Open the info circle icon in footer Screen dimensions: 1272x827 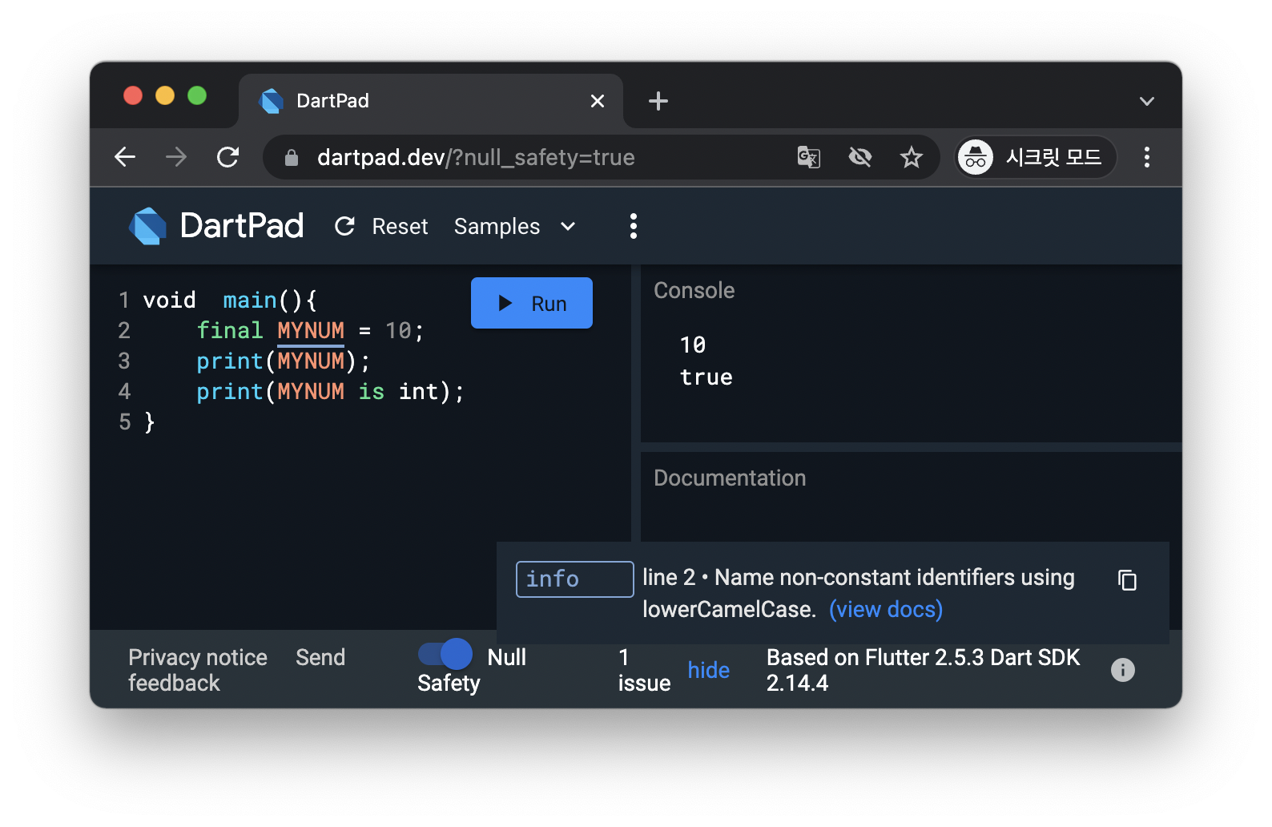click(x=1123, y=670)
